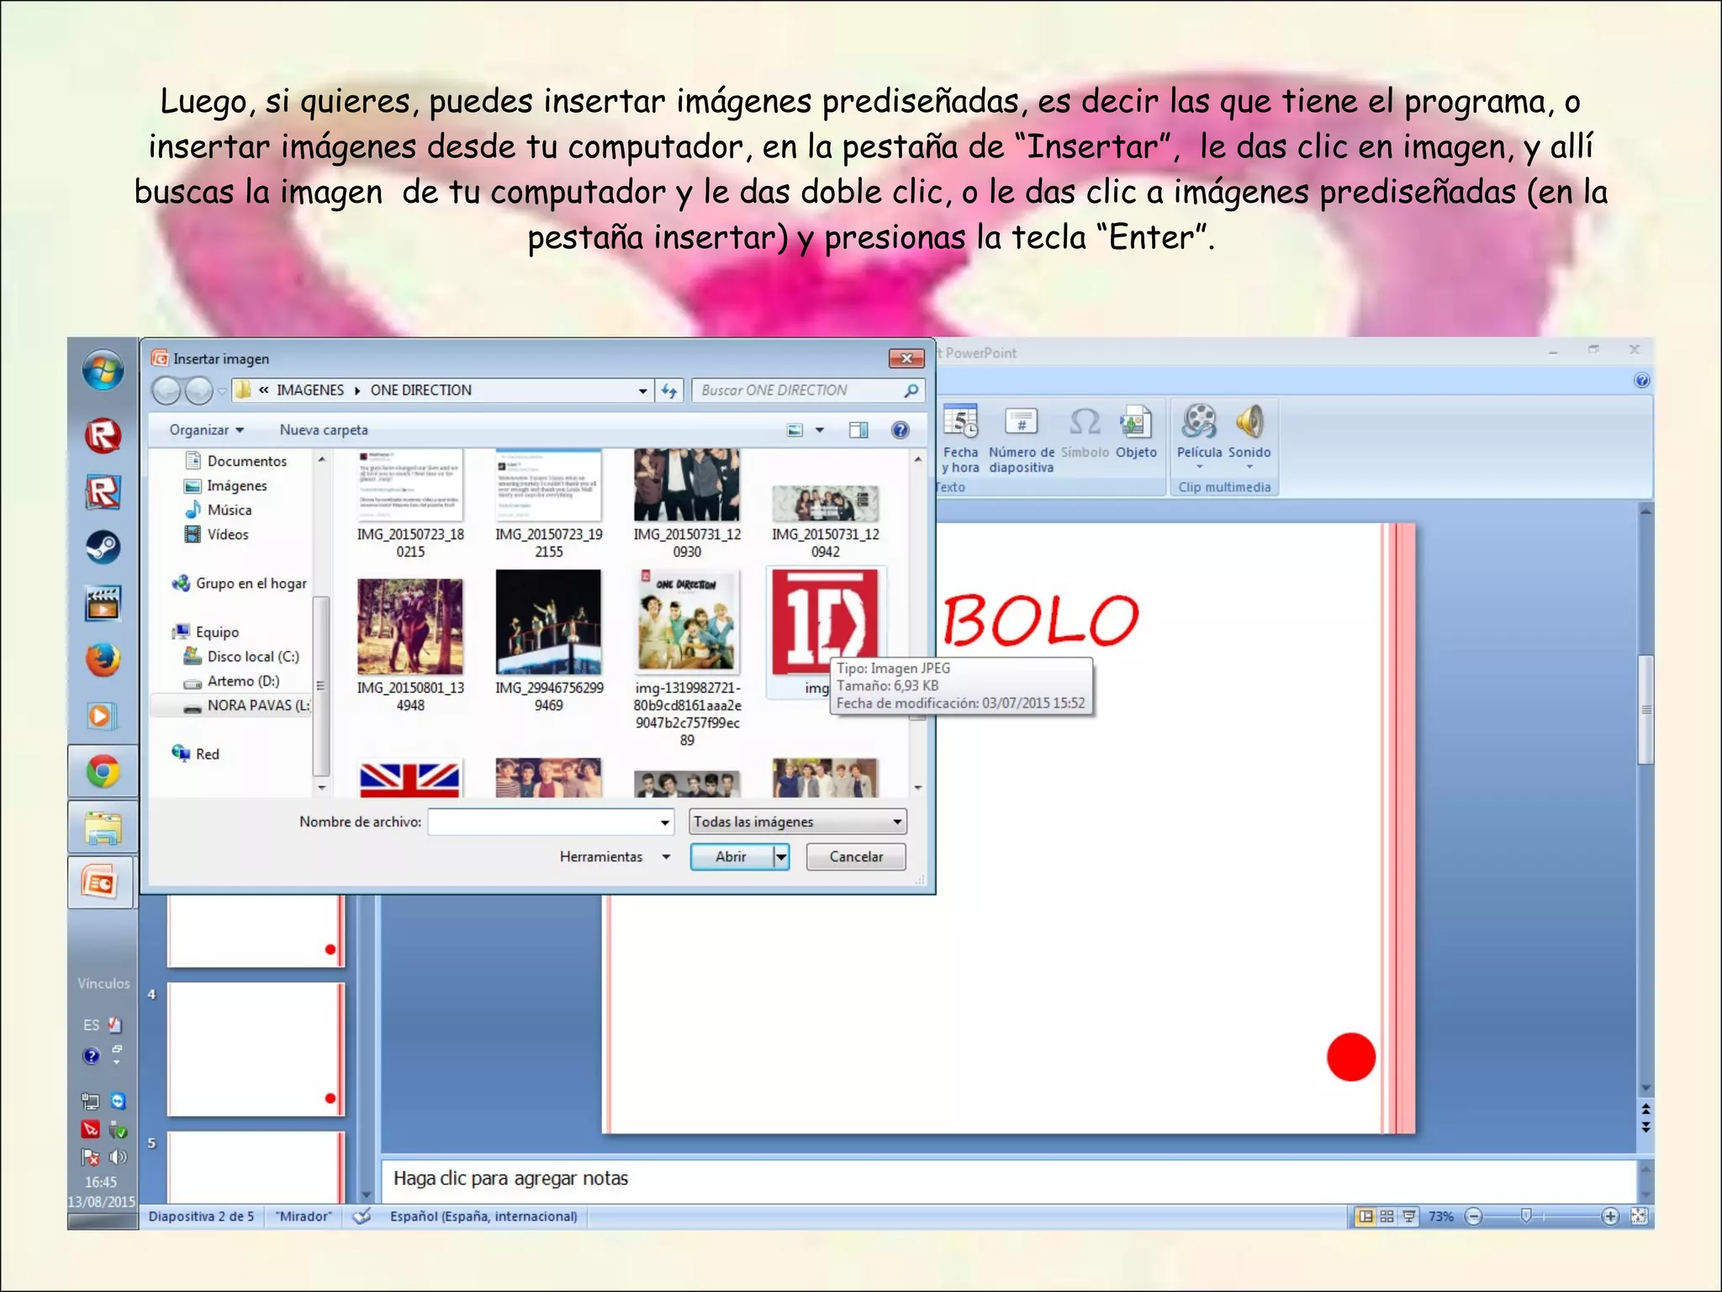Select Vídeos in the navigation pane
1722x1292 pixels.
coord(216,534)
